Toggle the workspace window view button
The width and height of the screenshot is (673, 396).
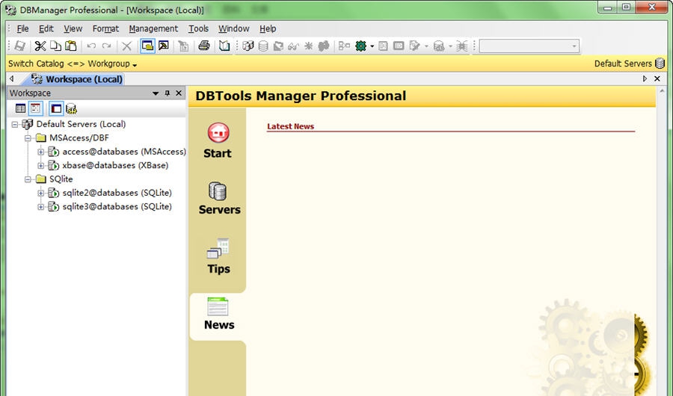(x=56, y=108)
